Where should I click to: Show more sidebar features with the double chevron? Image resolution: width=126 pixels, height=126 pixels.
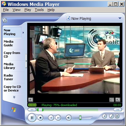coord(14,97)
